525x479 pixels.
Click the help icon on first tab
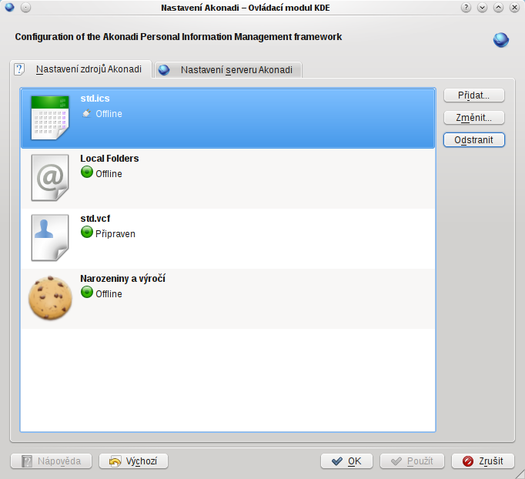[19, 69]
